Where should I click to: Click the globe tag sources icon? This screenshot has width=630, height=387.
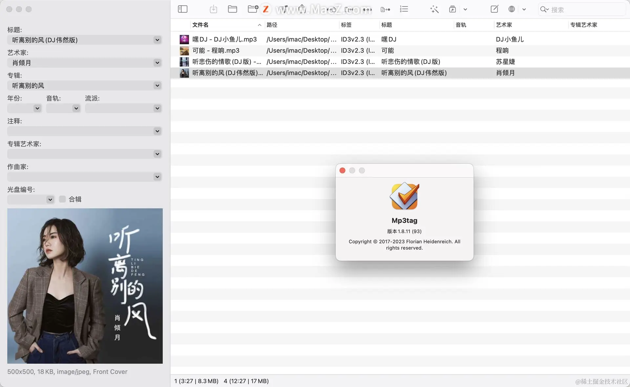[511, 9]
